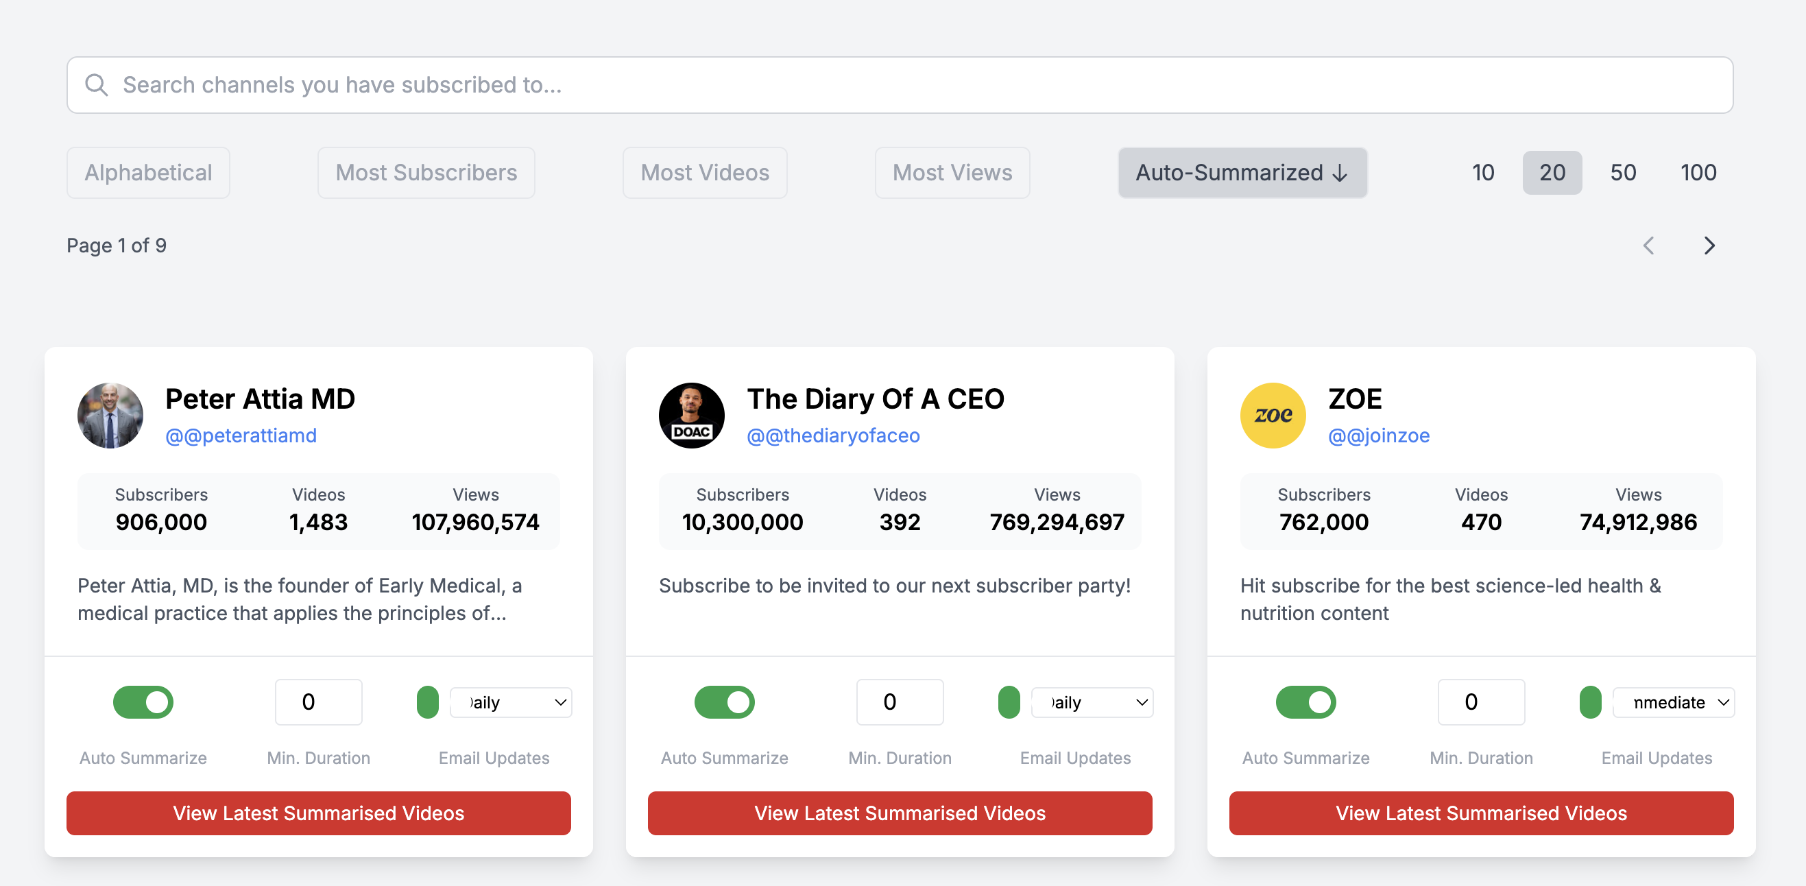This screenshot has width=1806, height=886.
Task: Go to next page arrow
Action: click(1709, 246)
